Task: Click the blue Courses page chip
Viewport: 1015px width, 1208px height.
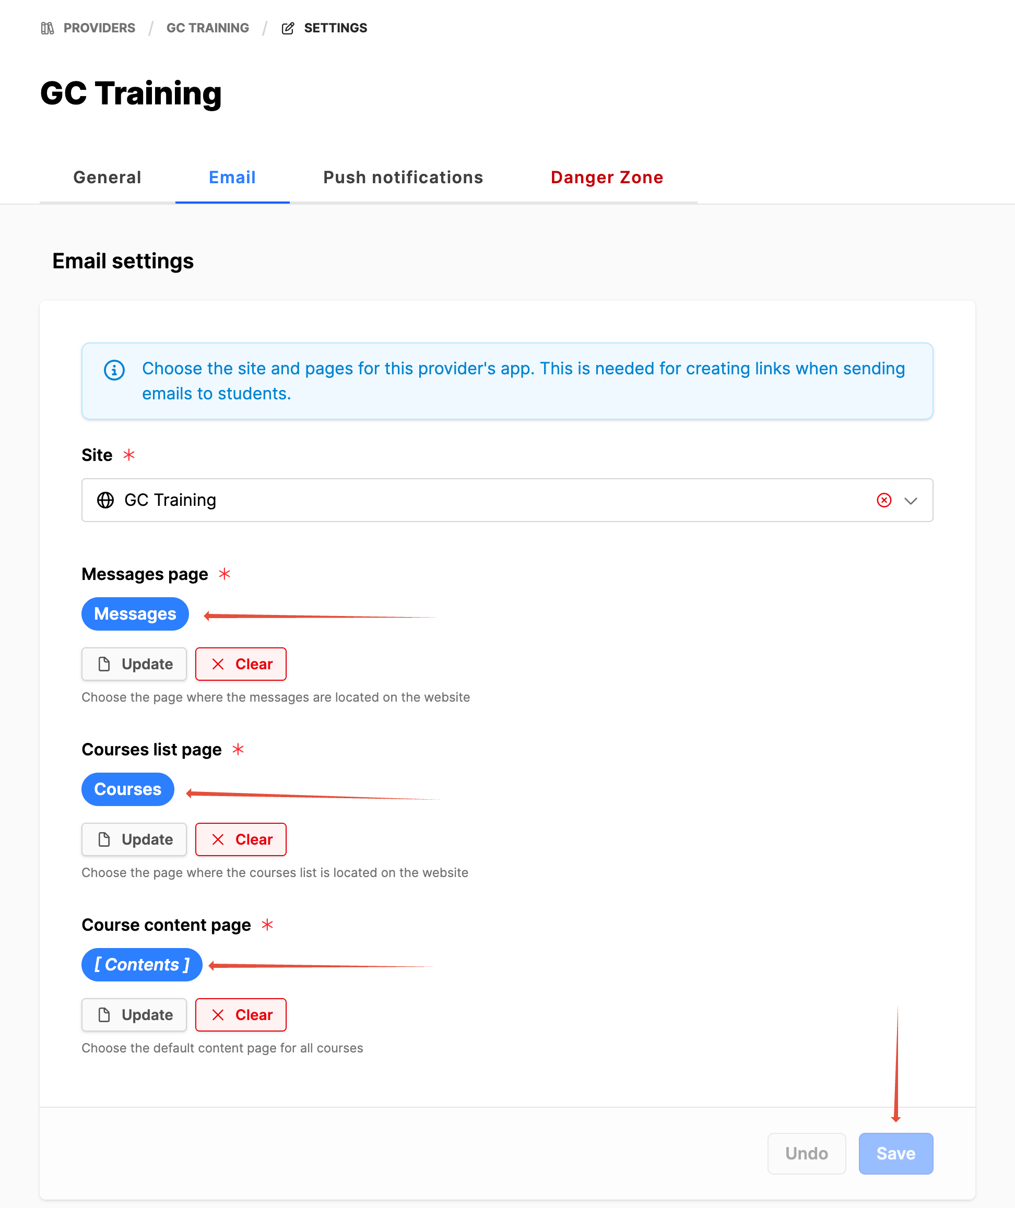Action: coord(128,789)
